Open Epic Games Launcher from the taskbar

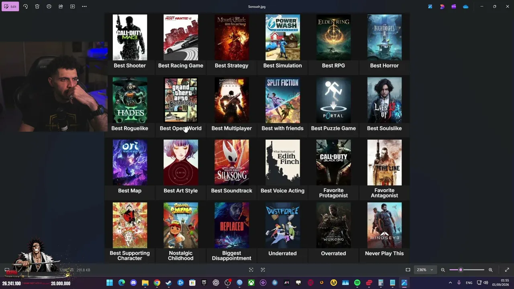point(204,283)
